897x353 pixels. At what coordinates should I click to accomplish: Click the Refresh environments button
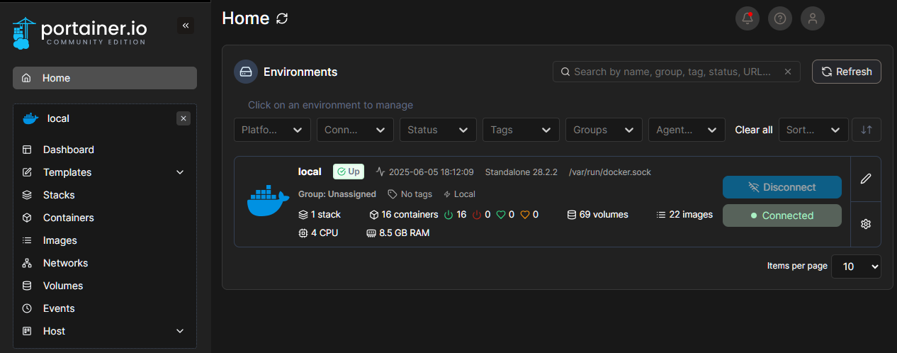pyautogui.click(x=847, y=72)
